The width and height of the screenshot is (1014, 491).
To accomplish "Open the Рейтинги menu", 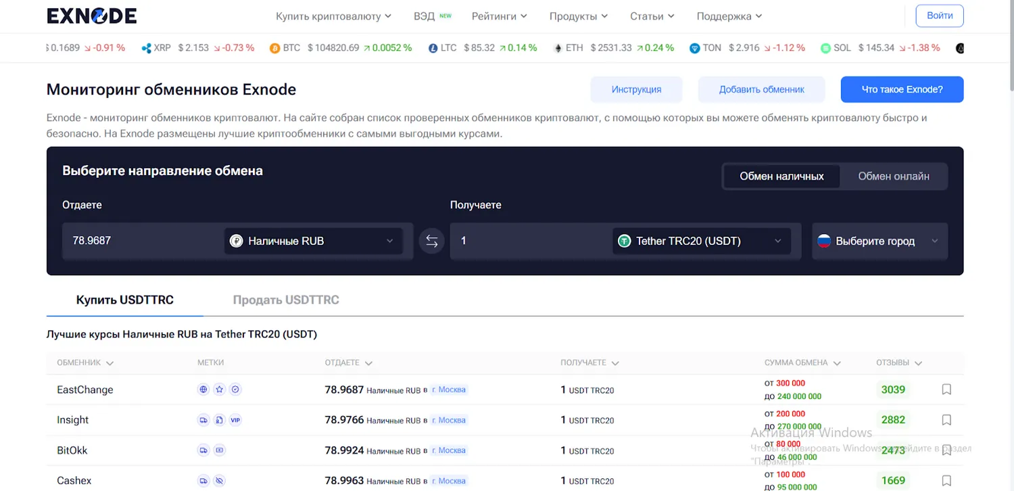I will click(x=500, y=16).
